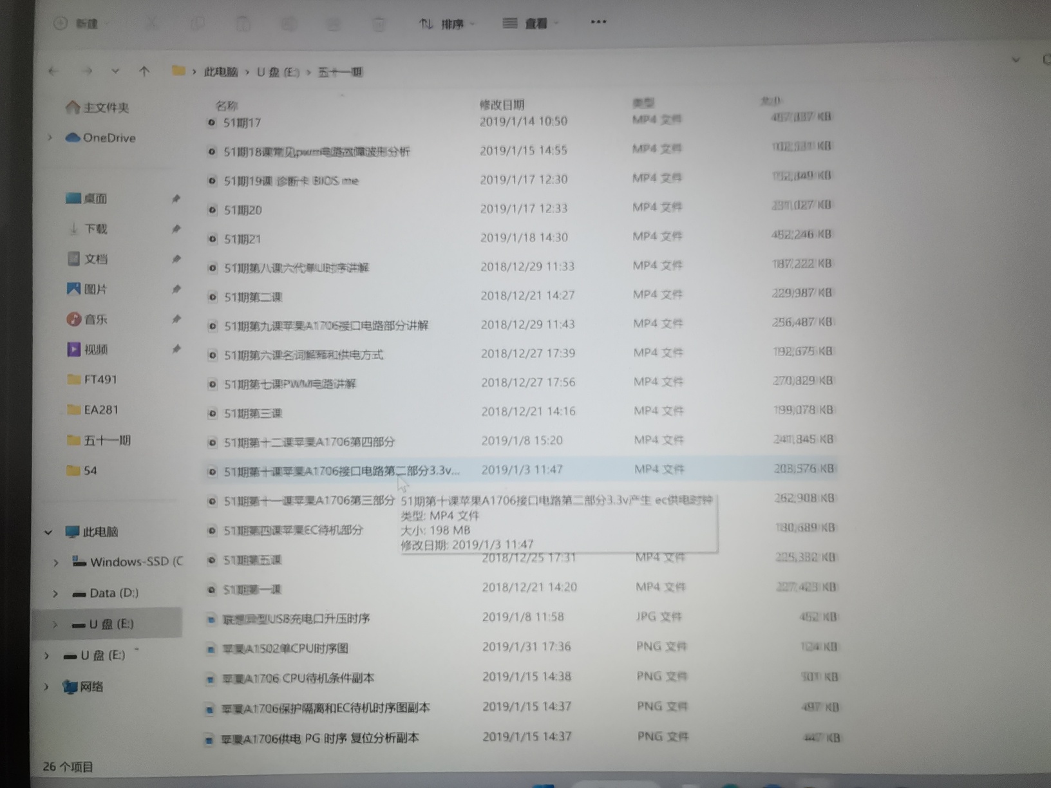Click 此电脑 in the address breadcrumb
Viewport: 1051px width, 788px height.
(221, 71)
